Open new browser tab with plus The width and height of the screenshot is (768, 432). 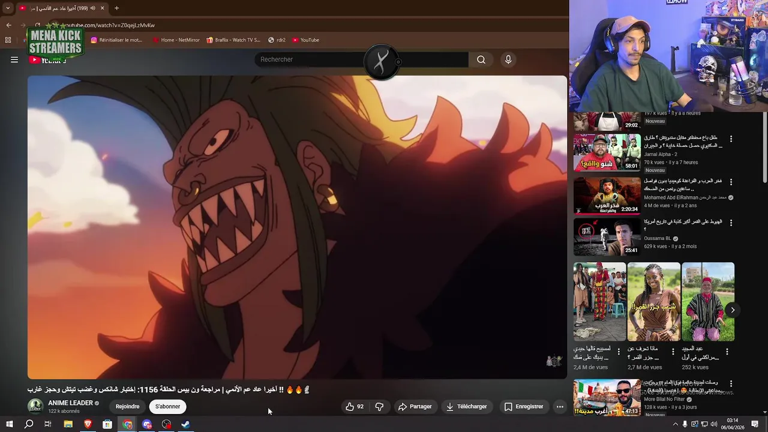116,8
